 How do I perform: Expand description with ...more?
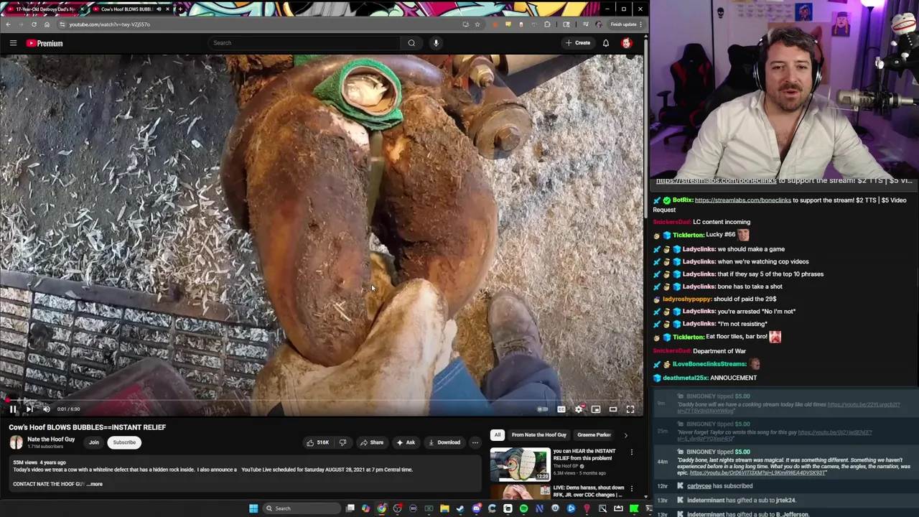pos(95,484)
